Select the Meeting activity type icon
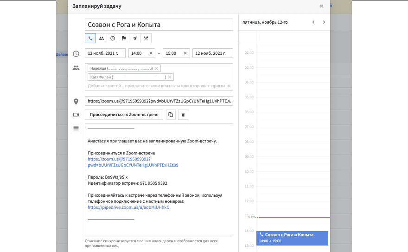 coord(102,39)
